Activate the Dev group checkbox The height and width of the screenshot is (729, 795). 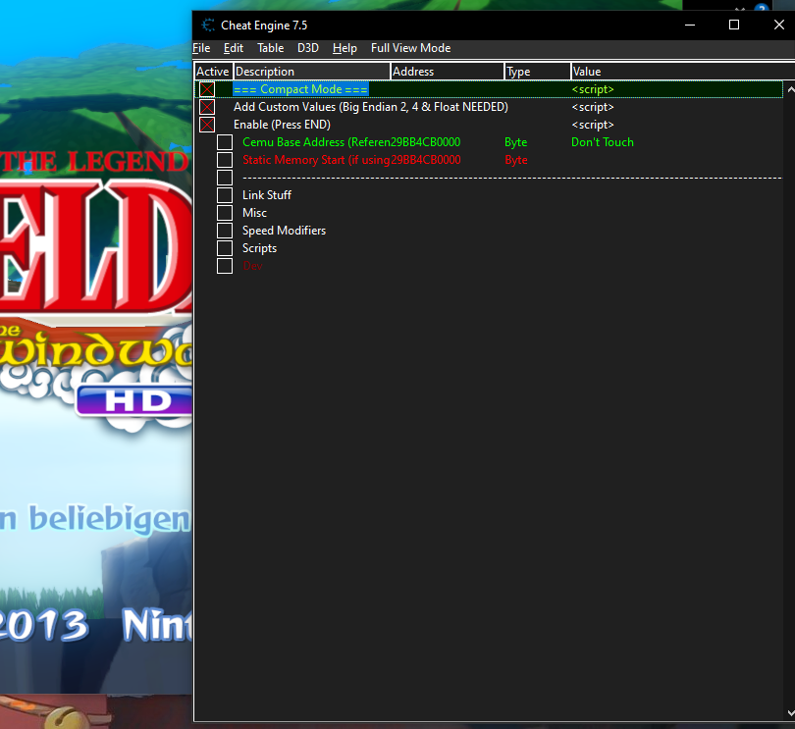(225, 266)
